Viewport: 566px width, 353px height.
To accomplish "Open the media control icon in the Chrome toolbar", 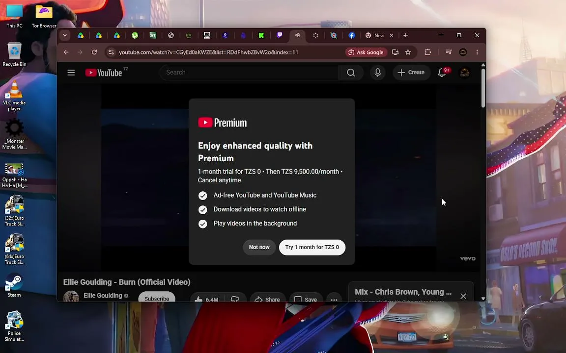I will click(449, 52).
